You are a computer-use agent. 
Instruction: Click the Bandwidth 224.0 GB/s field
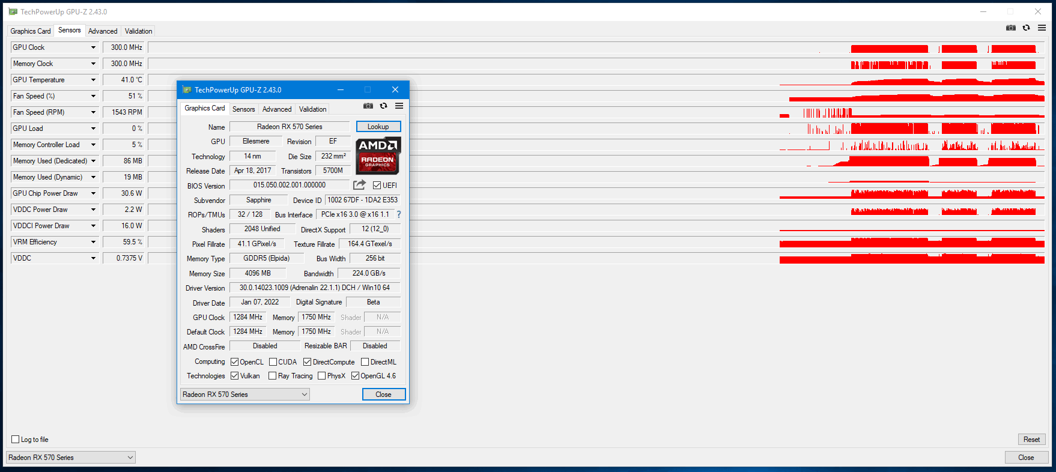point(369,273)
